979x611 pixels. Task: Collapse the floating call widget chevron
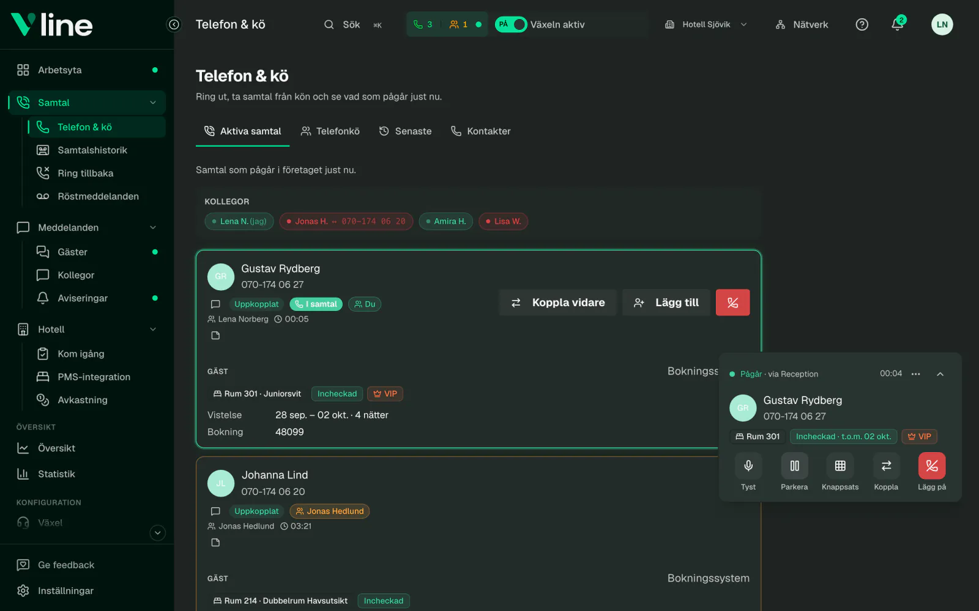(x=940, y=374)
